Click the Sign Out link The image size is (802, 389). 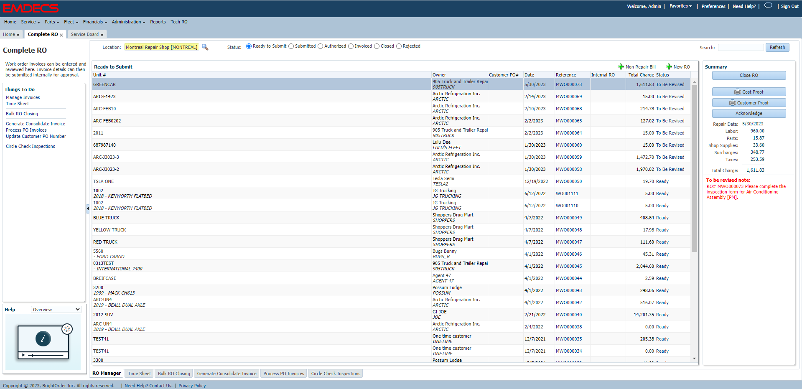790,6
